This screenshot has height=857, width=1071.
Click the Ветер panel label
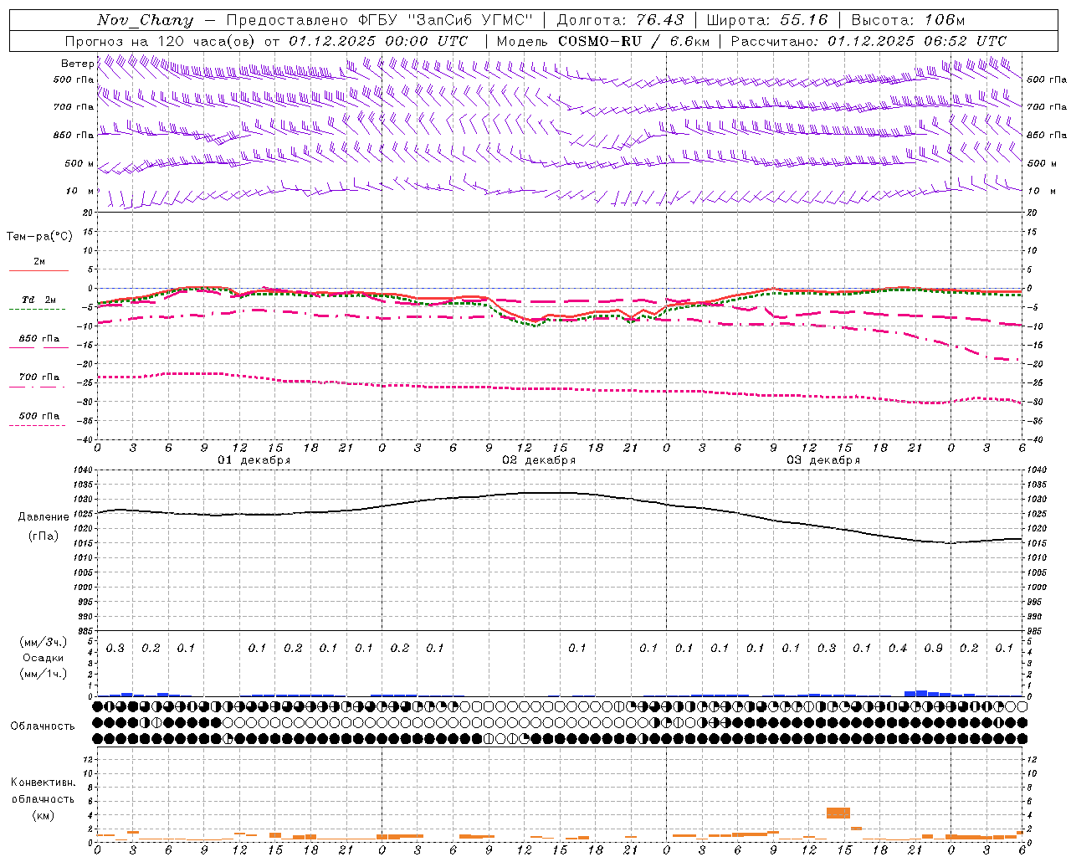click(77, 64)
